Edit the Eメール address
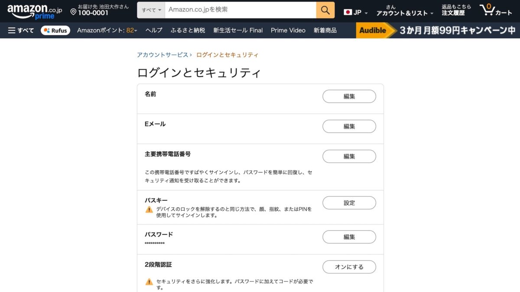 [349, 126]
